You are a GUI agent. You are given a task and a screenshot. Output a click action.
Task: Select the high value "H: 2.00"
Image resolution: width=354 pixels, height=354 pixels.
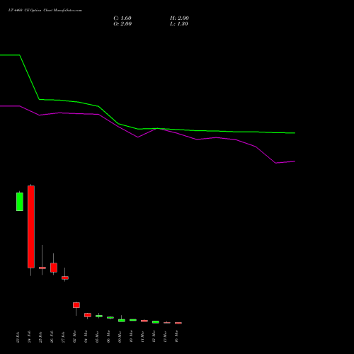click(179, 18)
